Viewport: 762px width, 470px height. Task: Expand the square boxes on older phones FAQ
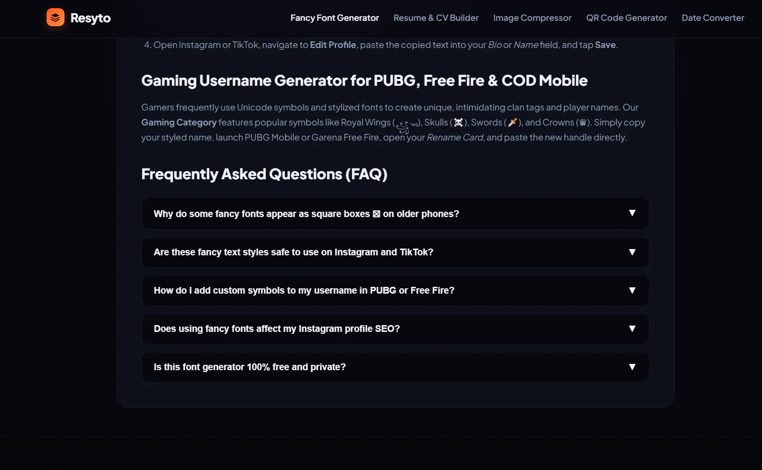coord(395,214)
